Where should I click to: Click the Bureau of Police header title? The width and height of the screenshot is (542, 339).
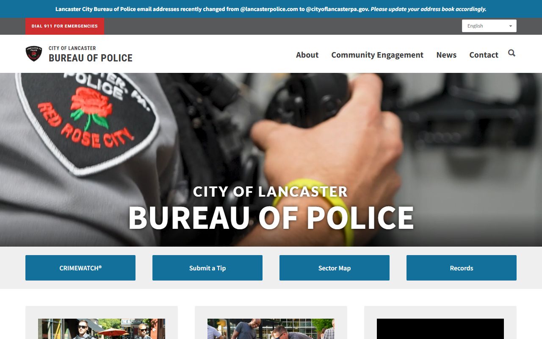91,58
